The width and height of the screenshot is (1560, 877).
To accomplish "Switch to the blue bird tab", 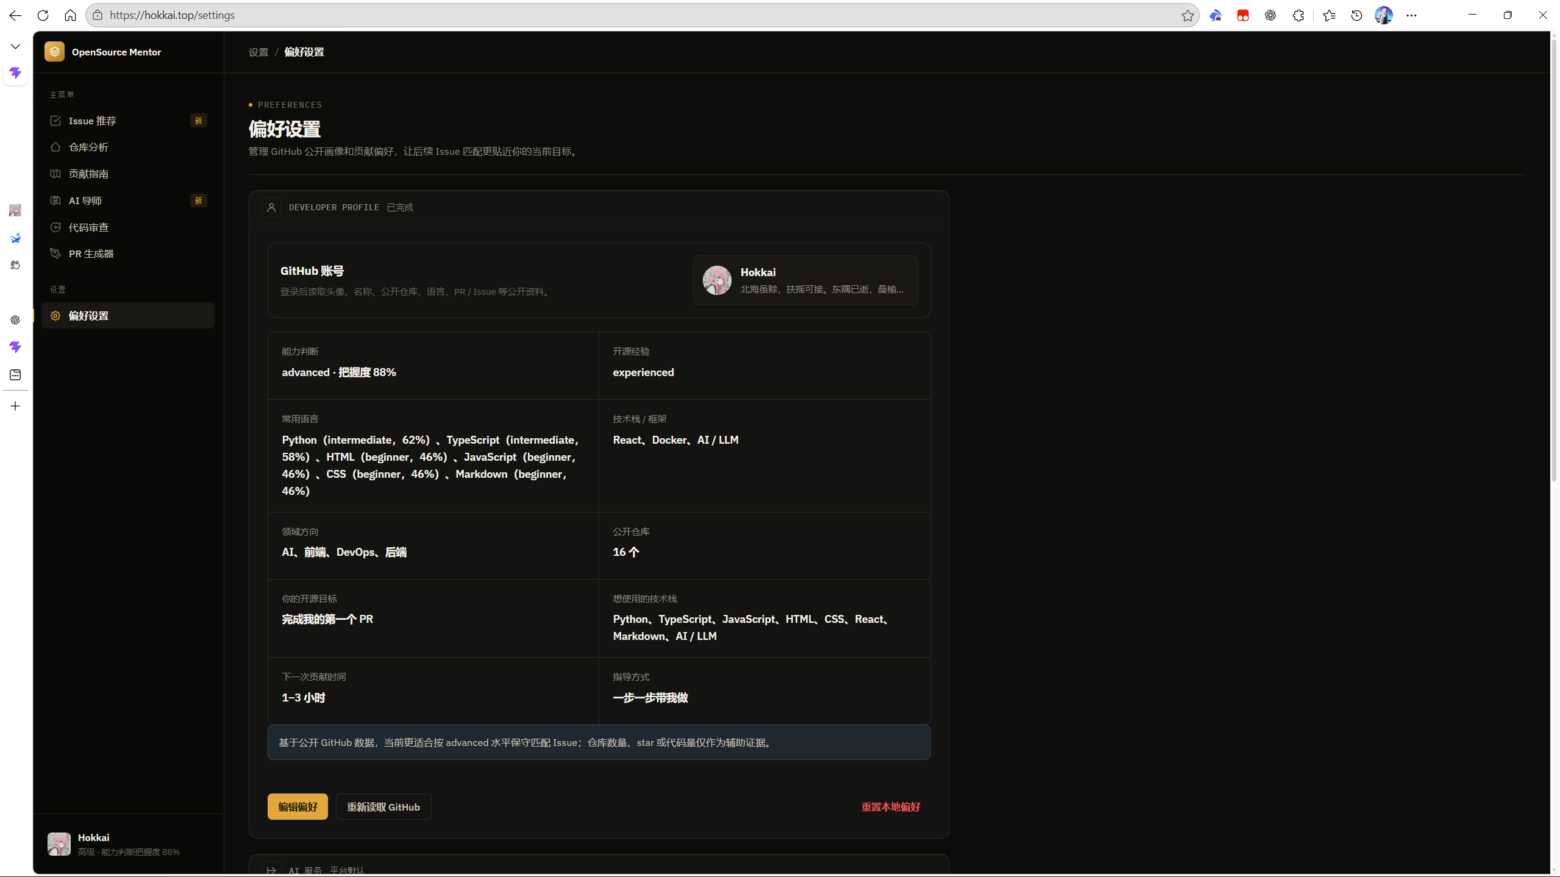I will click(x=15, y=238).
